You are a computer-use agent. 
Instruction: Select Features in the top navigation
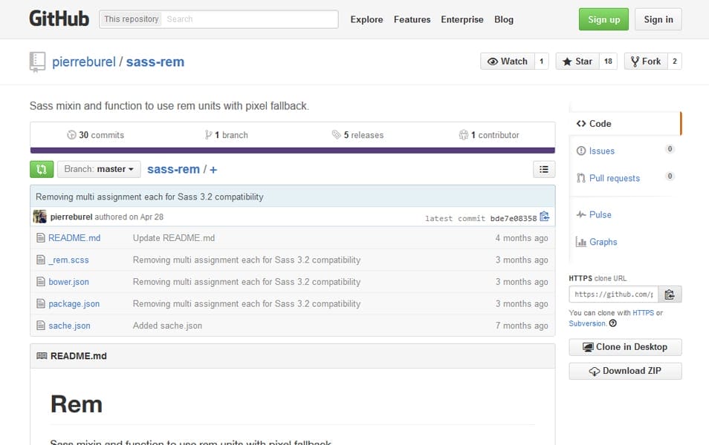[x=412, y=19]
